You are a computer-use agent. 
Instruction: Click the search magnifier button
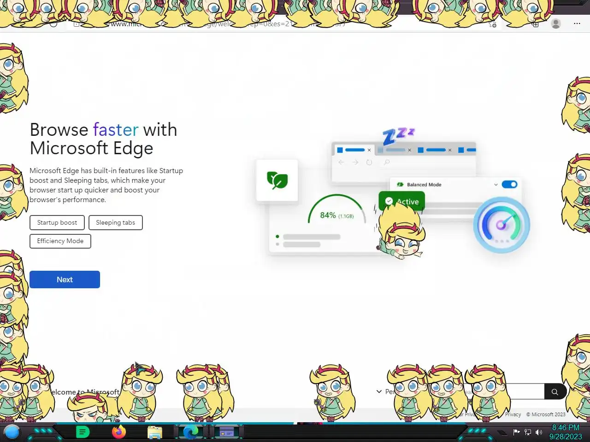(x=555, y=392)
